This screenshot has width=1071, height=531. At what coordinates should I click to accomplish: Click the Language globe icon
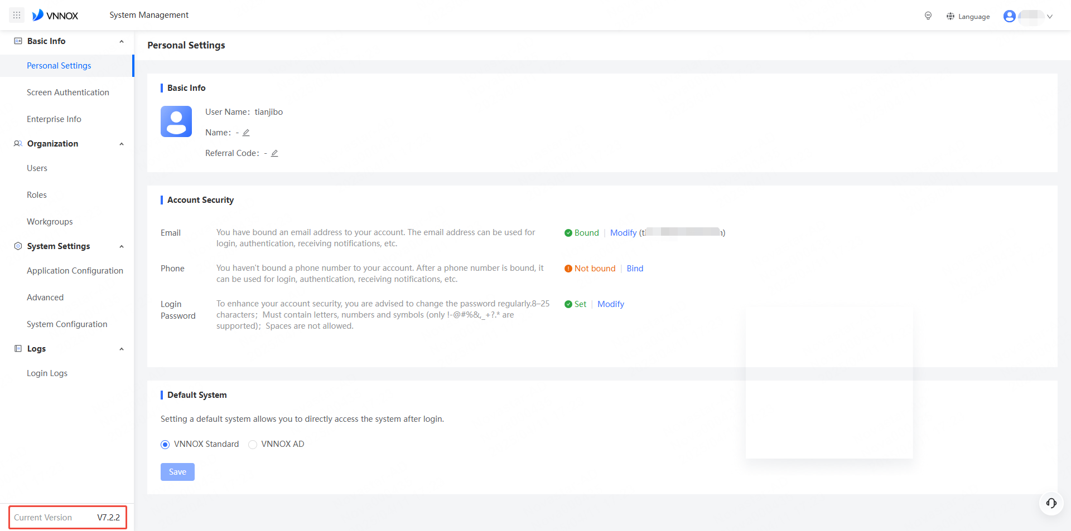[x=951, y=16]
